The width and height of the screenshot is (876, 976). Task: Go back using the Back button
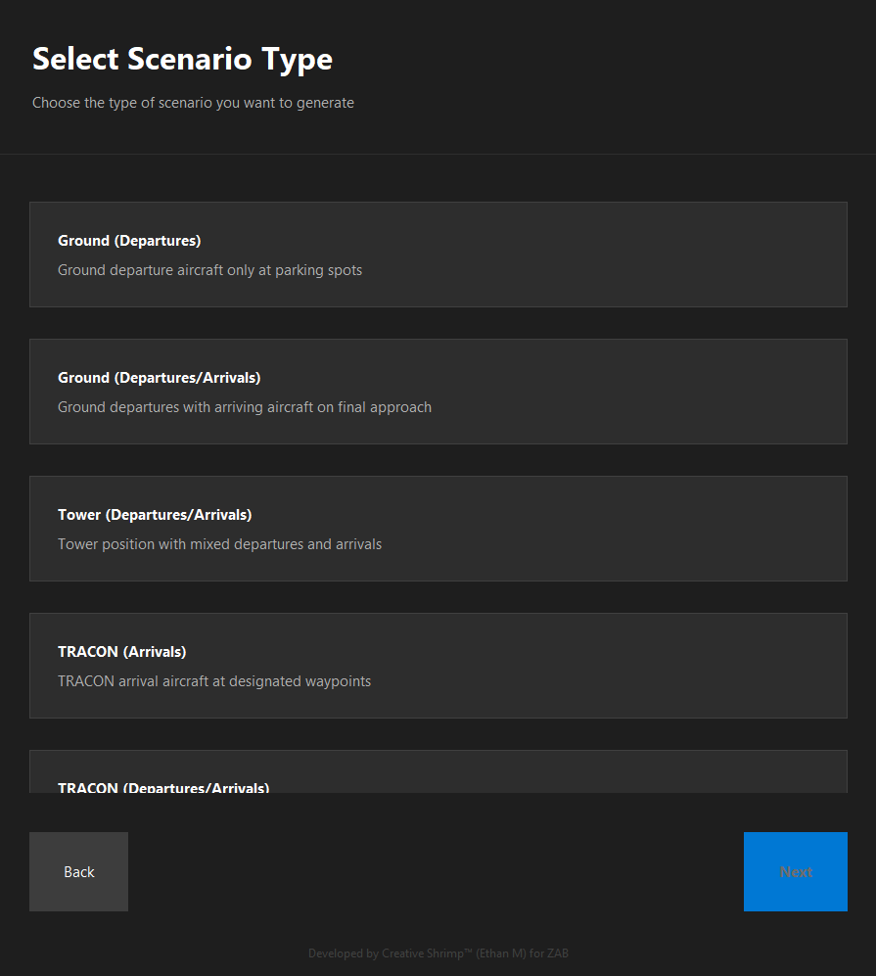tap(78, 871)
